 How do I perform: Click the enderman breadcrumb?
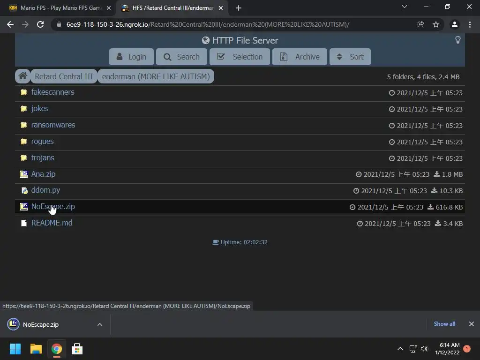click(x=156, y=76)
